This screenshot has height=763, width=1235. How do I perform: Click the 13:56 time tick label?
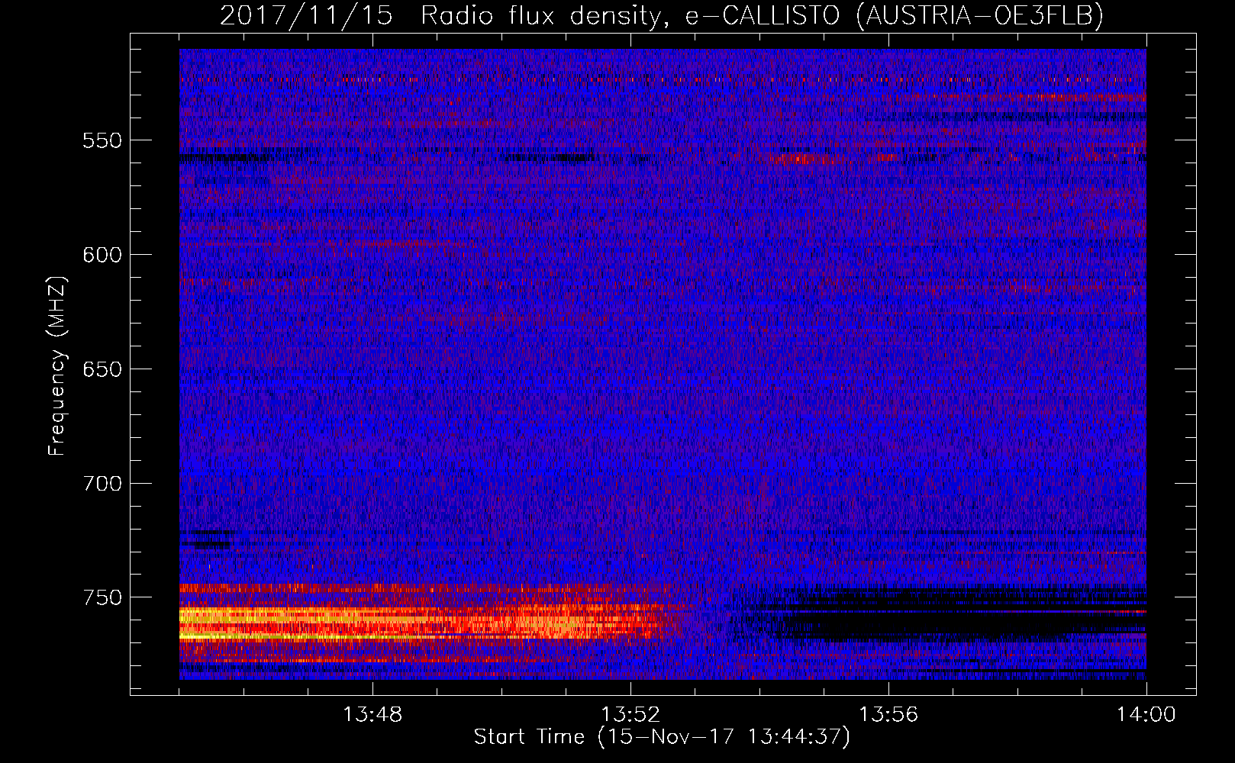pos(888,715)
